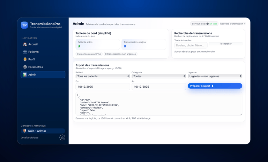Click the Admin chart icon
268x162 pixels.
coord(25,75)
